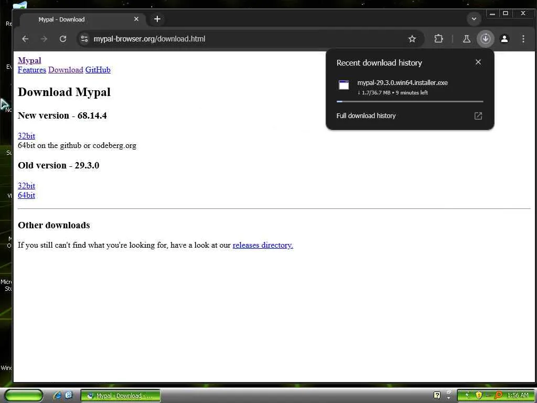Download old version 29.3.0 32bit
This screenshot has width=537, height=403.
click(26, 186)
